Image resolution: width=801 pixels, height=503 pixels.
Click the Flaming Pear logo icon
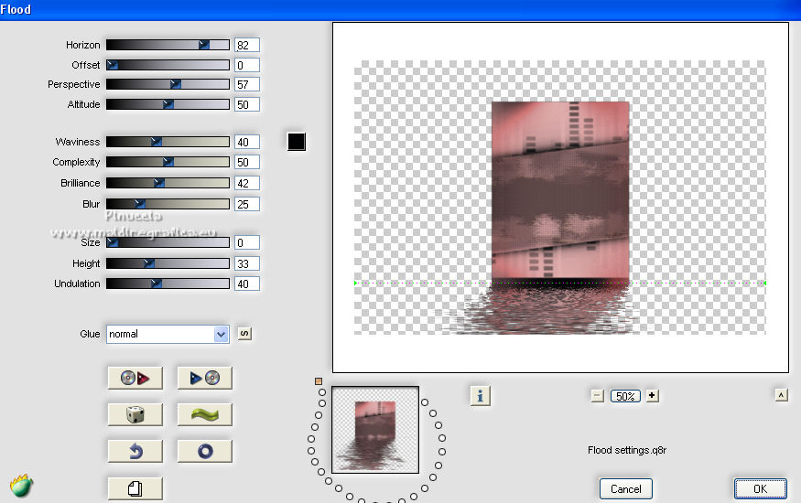21,486
